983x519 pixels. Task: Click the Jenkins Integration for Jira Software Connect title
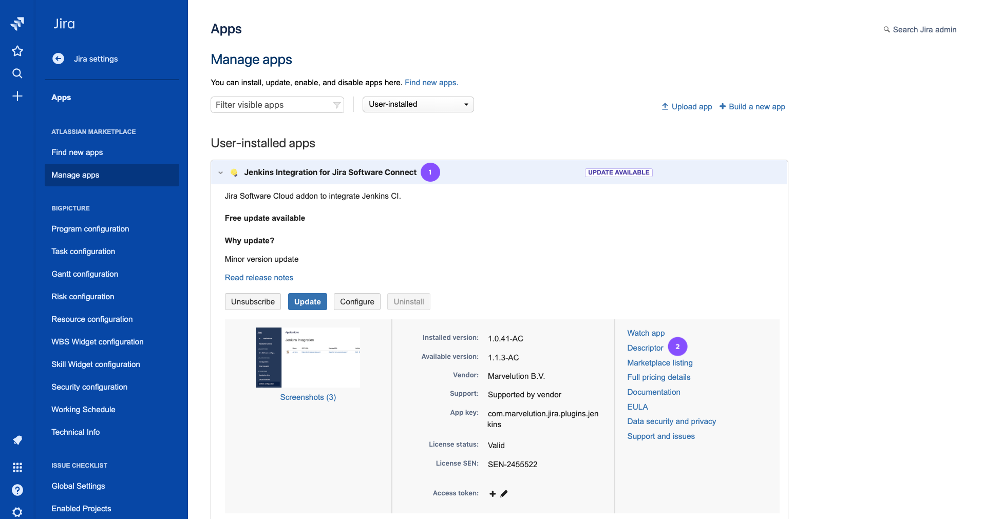(330, 172)
